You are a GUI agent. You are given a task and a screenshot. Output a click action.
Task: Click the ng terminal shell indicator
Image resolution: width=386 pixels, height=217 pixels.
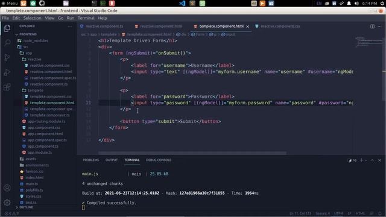[x=352, y=160]
